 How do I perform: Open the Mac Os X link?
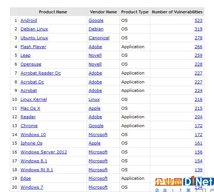pyautogui.click(x=30, y=108)
